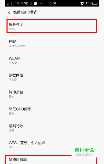Tap the back arrow icon
Screen dimensions: 104x164
point(9,12)
